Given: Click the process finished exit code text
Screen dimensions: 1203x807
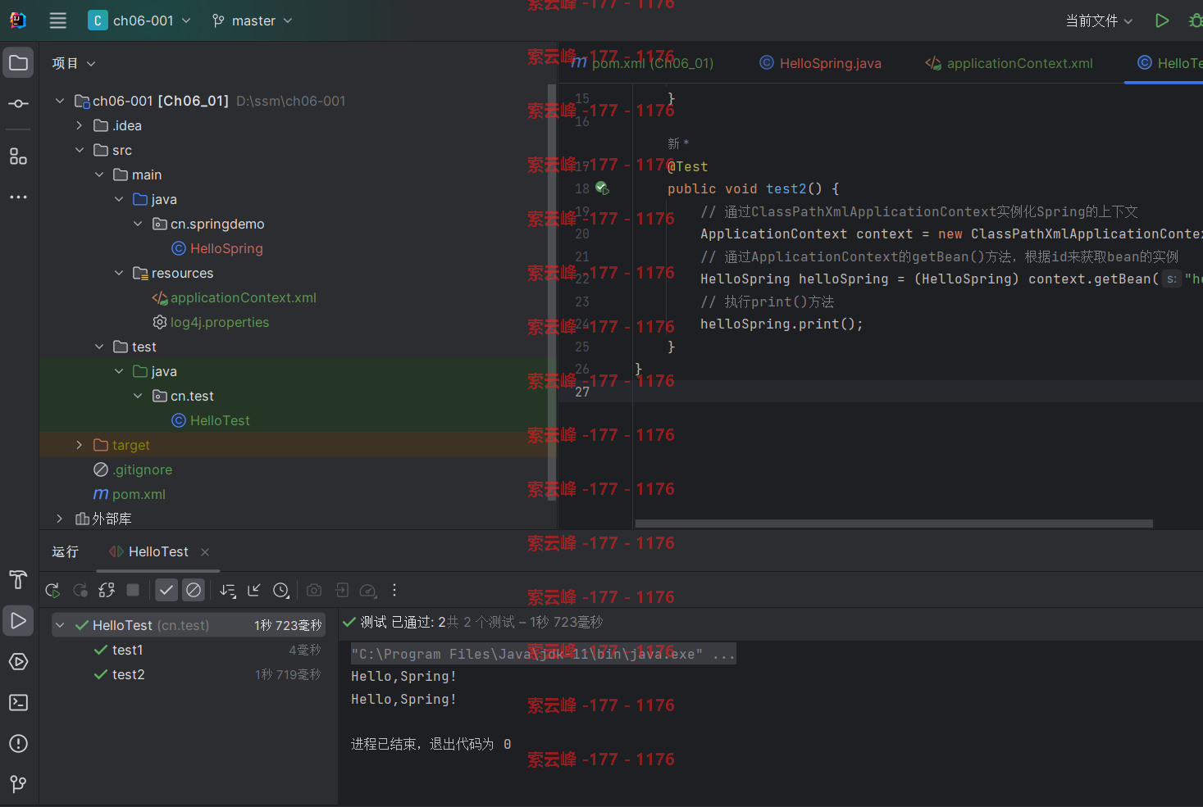Looking at the screenshot, I should click(x=431, y=744).
